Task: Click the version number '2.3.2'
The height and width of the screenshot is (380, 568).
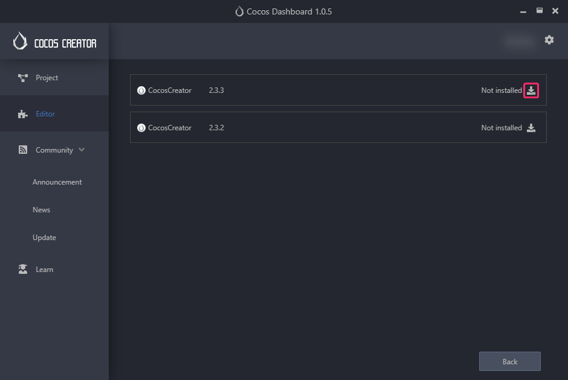Action: (x=216, y=128)
